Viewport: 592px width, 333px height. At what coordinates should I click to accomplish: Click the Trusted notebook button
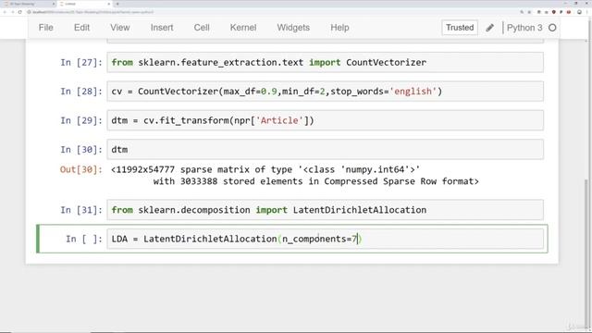coord(460,28)
